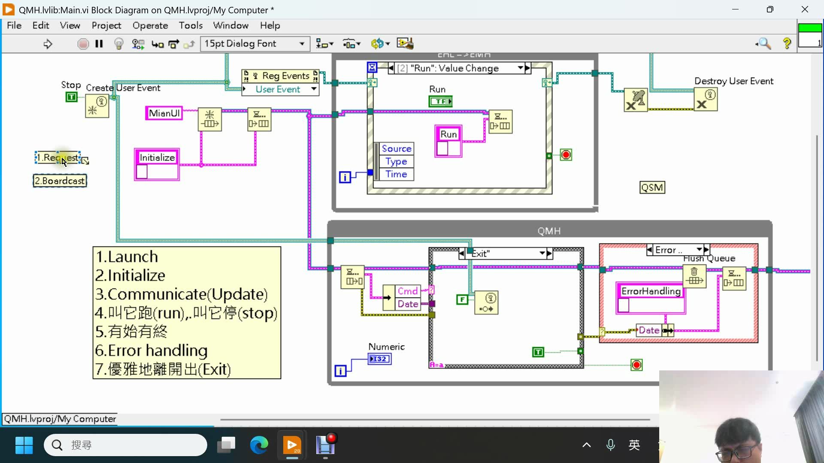The height and width of the screenshot is (463, 824).
Task: Click the Search magnifier icon
Action: tap(763, 44)
